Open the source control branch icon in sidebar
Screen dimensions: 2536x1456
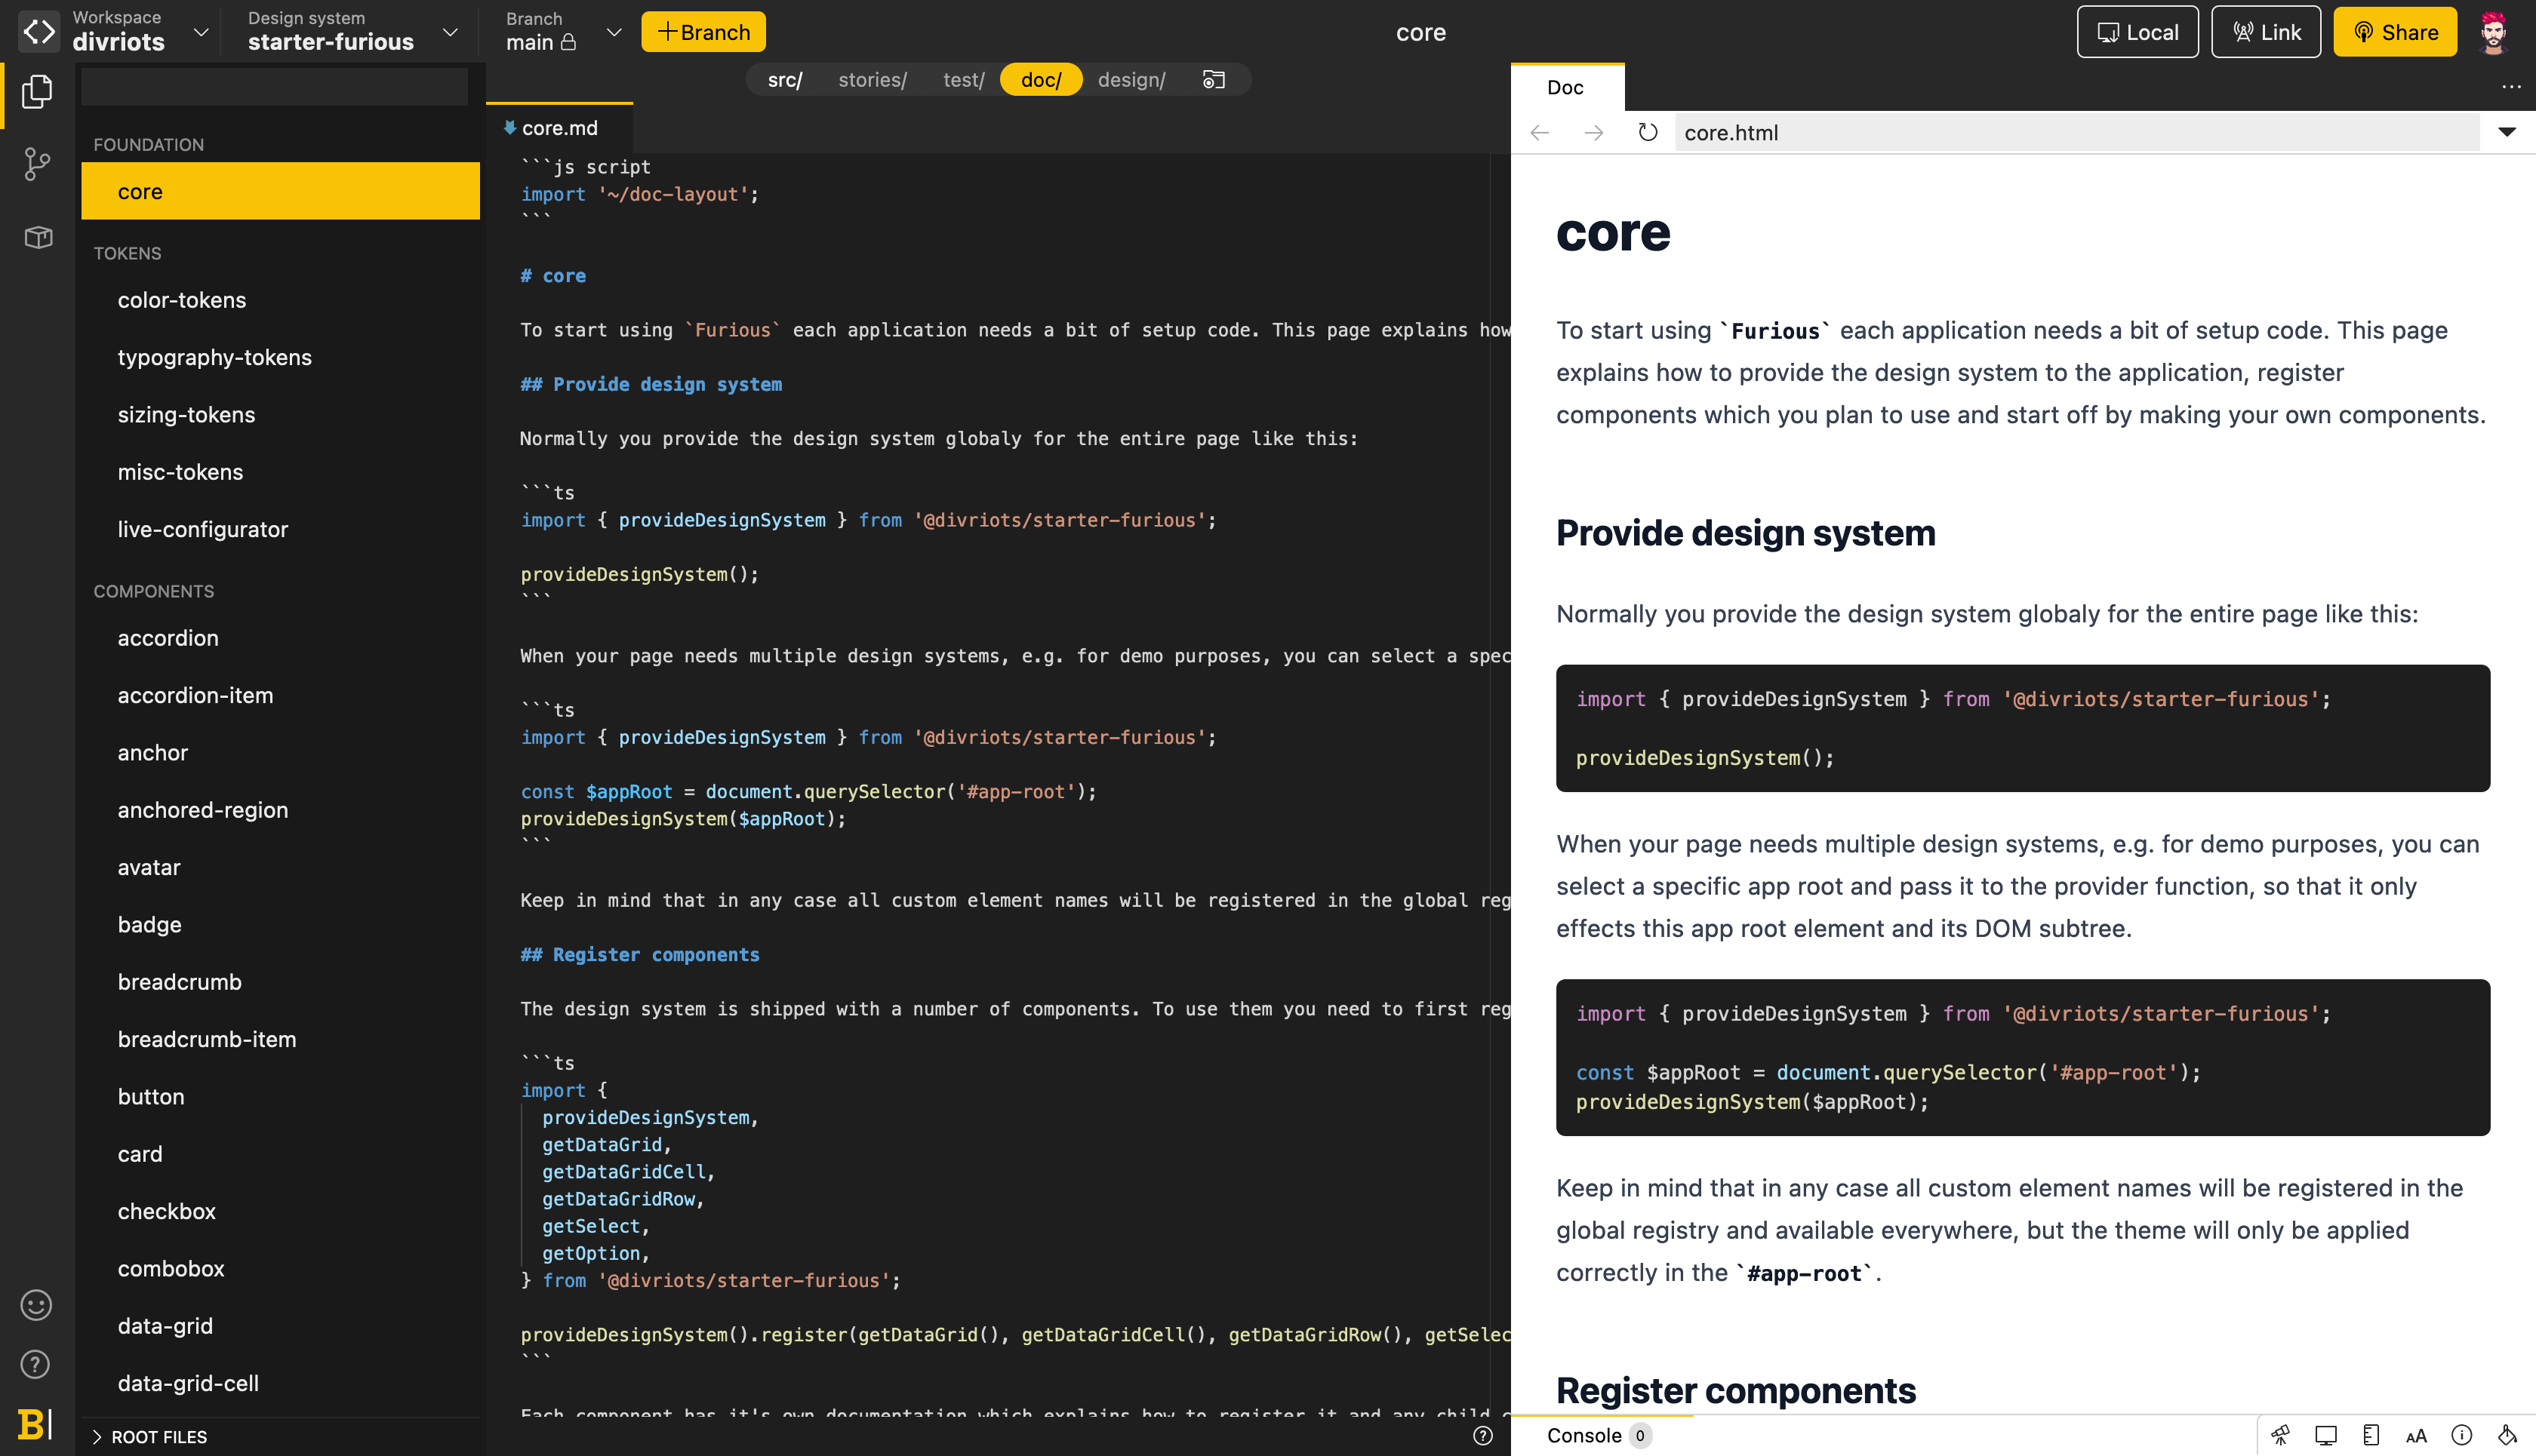tap(37, 164)
